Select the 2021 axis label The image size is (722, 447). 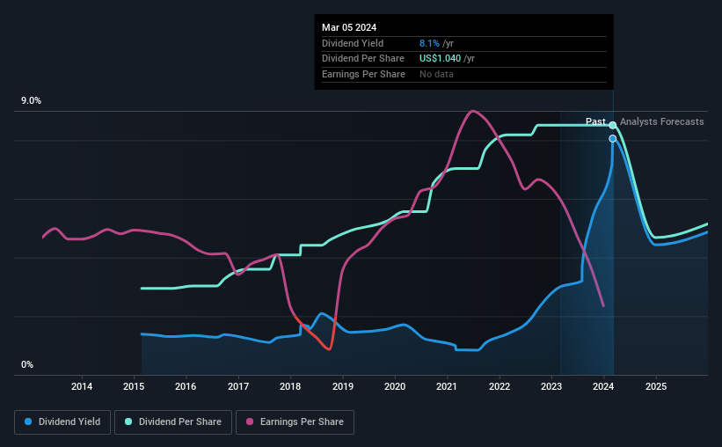[447, 386]
